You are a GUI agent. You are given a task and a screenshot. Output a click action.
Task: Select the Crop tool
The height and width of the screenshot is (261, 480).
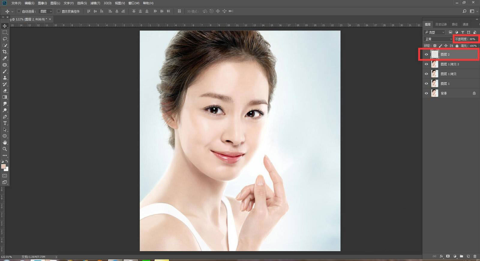click(x=5, y=52)
